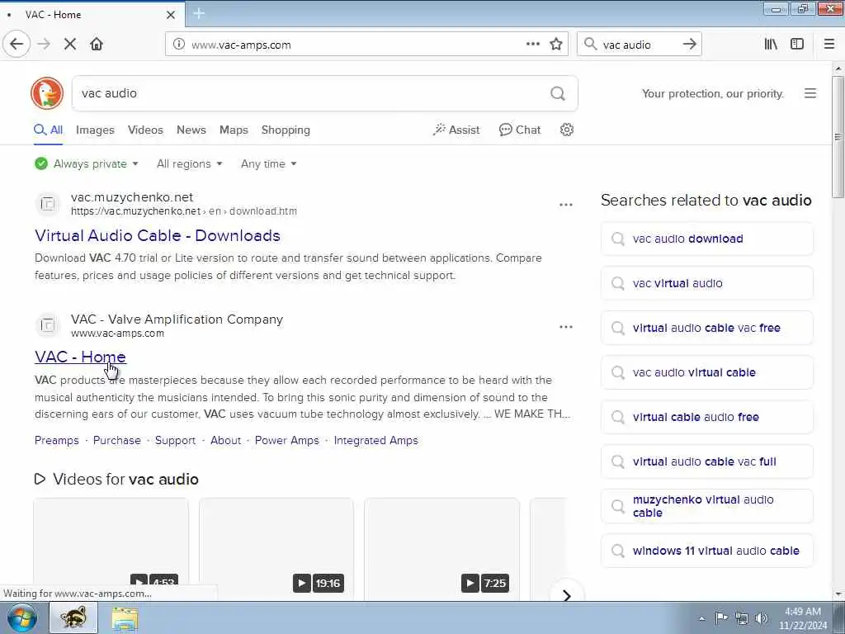Open the Support sitelink
This screenshot has width=845, height=634.
tap(175, 441)
